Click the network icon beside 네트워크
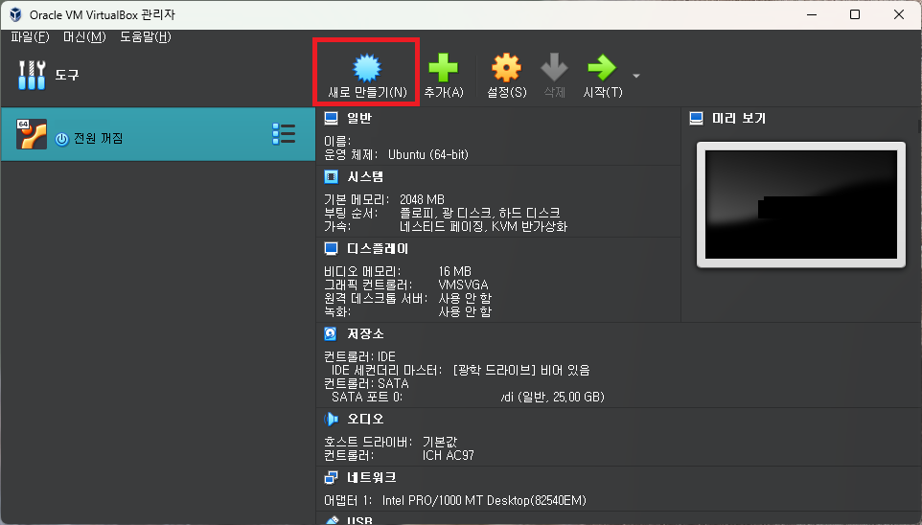Screen dimensions: 922x525 coord(331,477)
